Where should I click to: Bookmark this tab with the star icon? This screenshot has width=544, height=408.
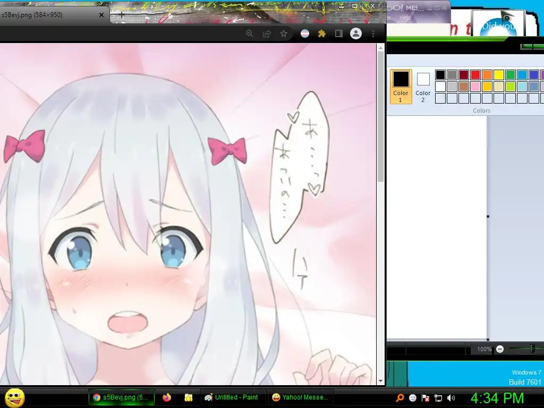(284, 33)
